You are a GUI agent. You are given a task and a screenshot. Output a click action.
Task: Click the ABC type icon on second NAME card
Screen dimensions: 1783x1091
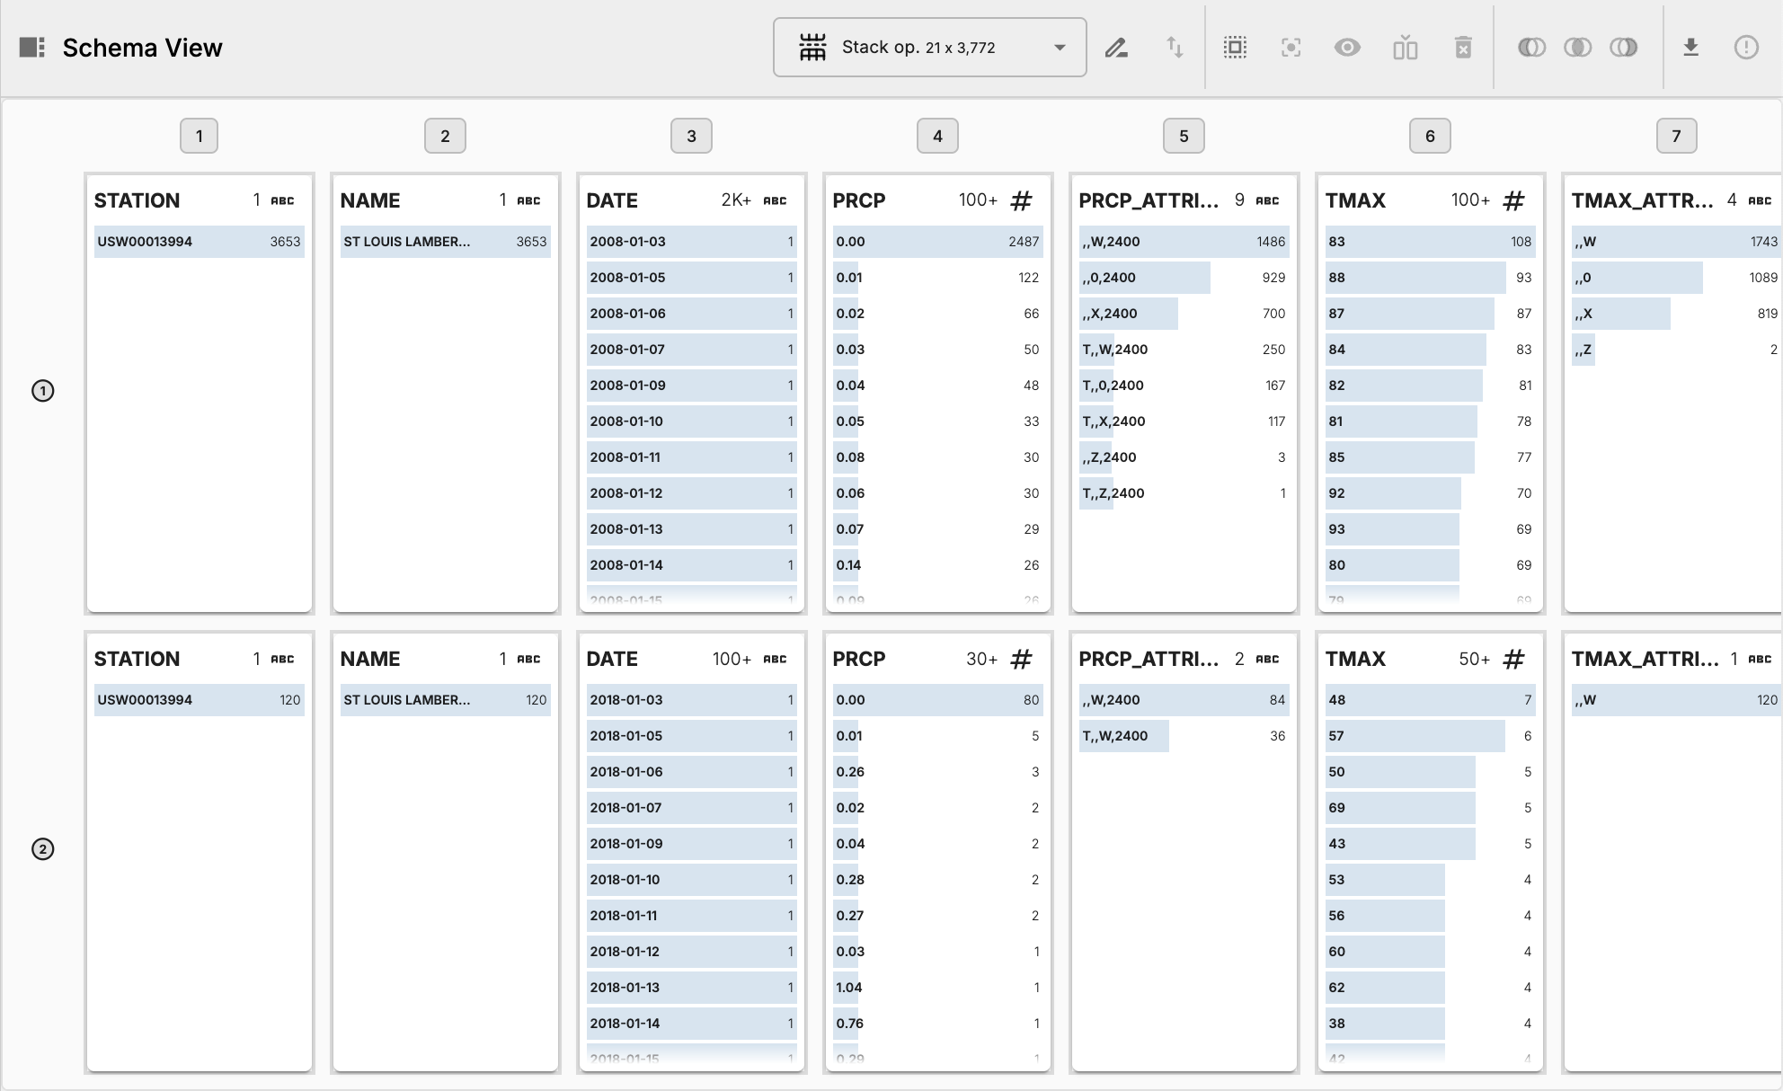click(528, 659)
